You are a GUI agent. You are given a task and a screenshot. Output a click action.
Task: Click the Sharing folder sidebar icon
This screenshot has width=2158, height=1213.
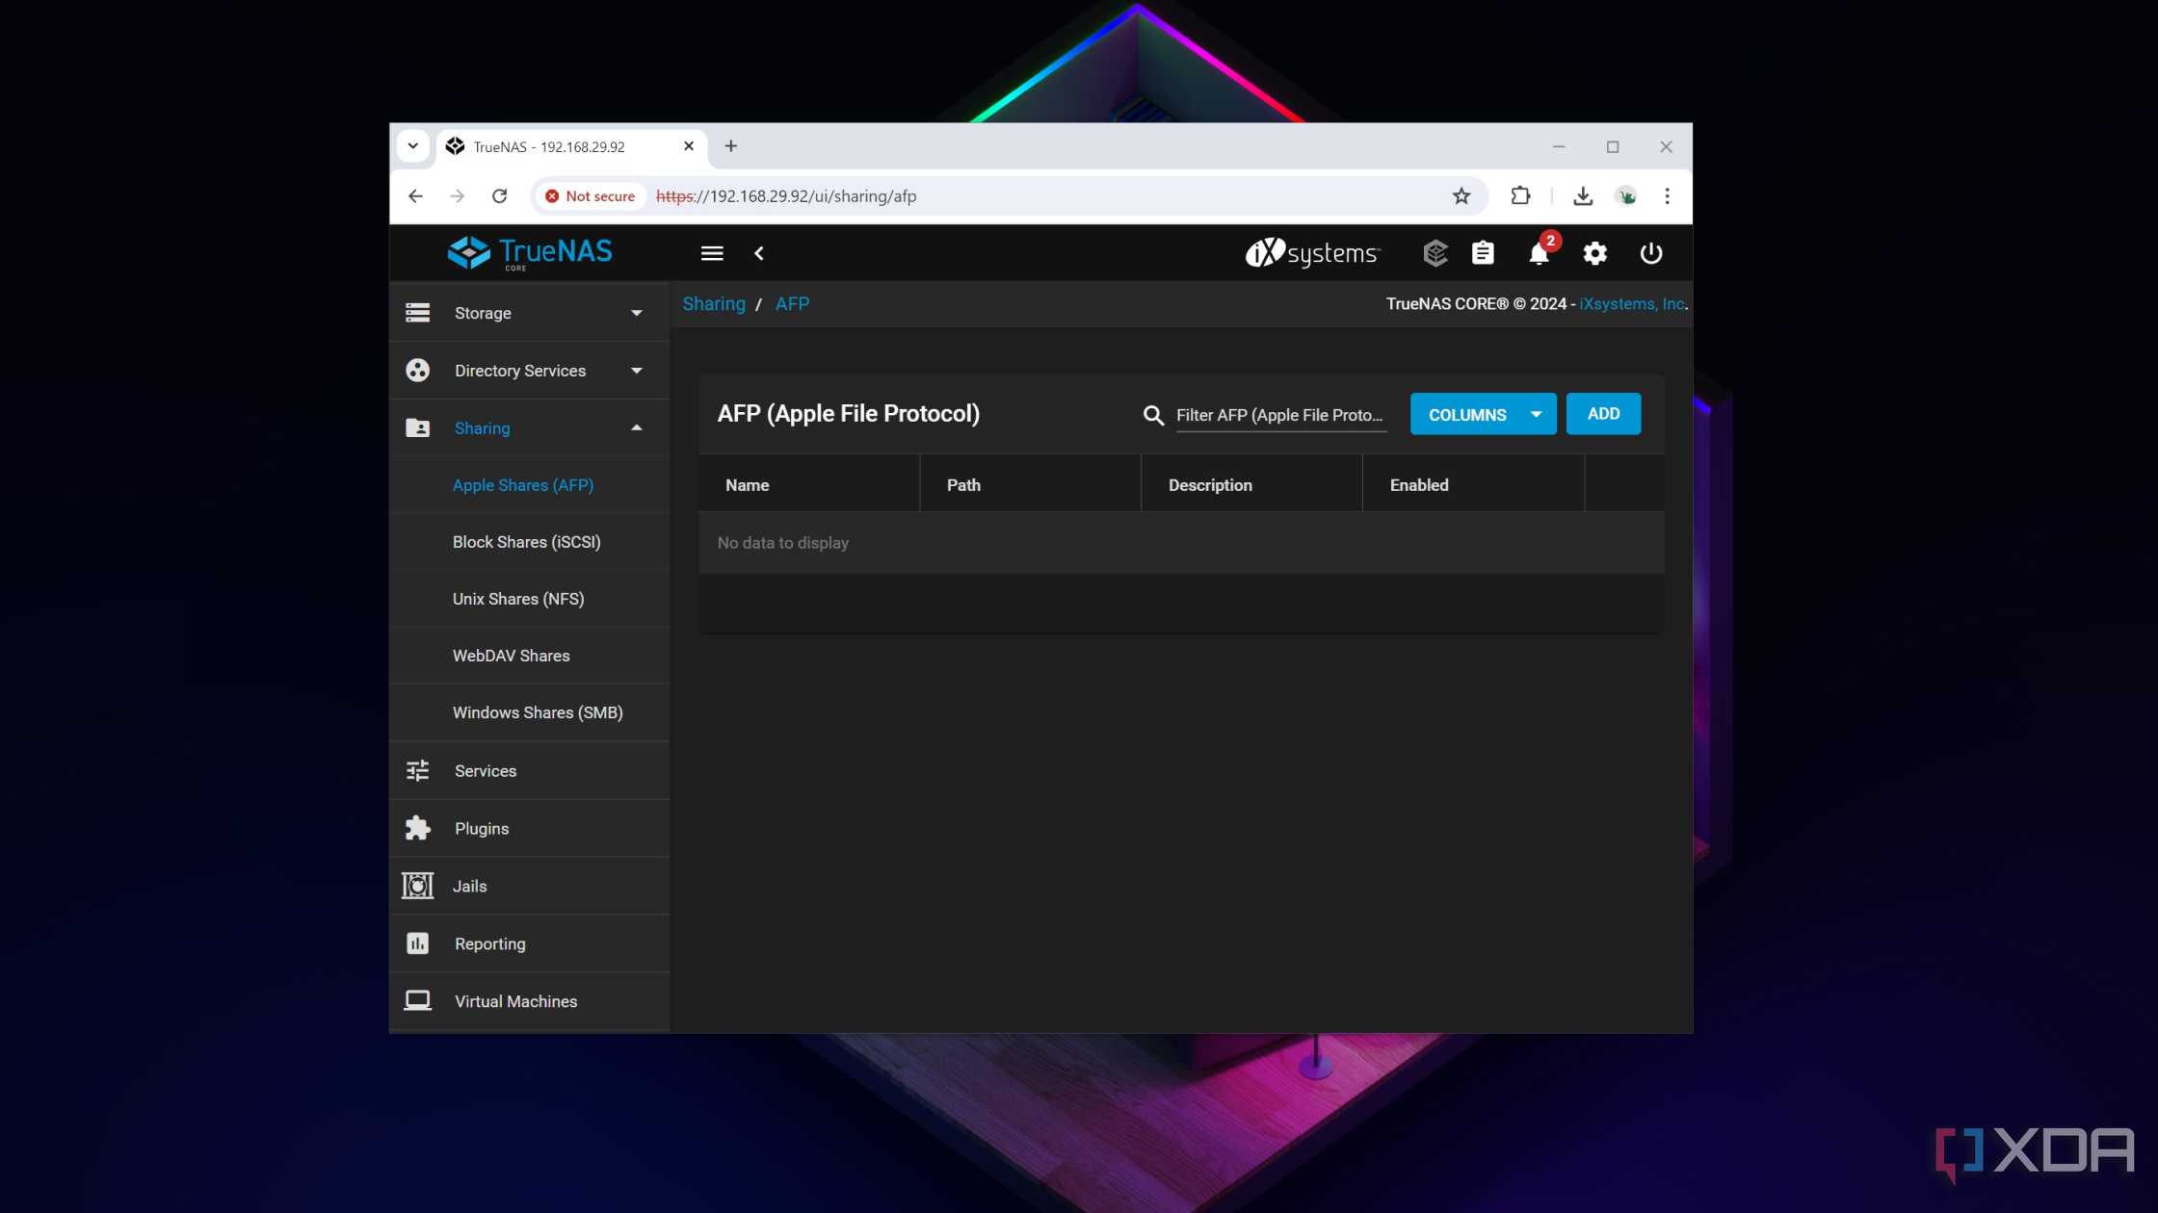tap(417, 428)
